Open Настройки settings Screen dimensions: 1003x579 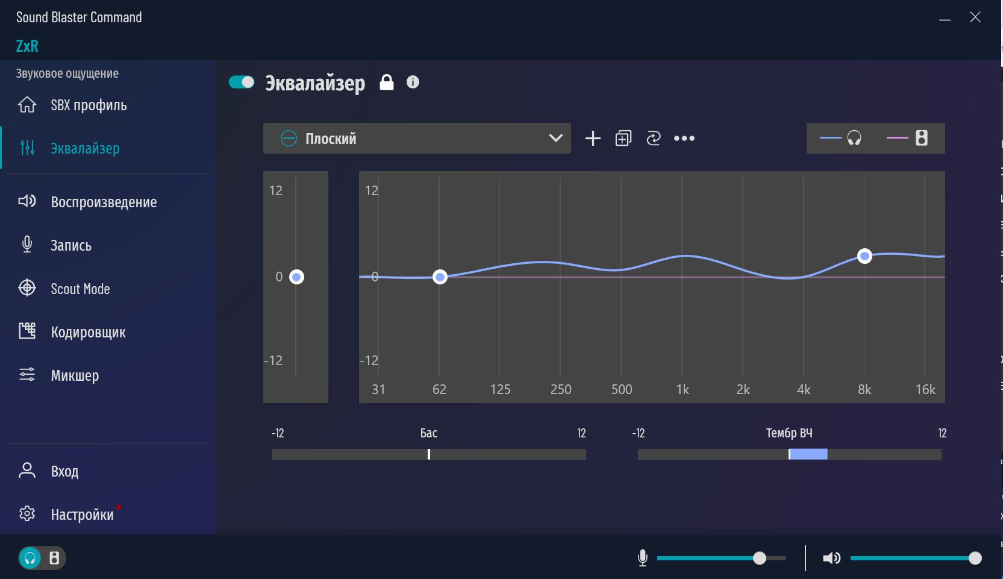(x=82, y=515)
